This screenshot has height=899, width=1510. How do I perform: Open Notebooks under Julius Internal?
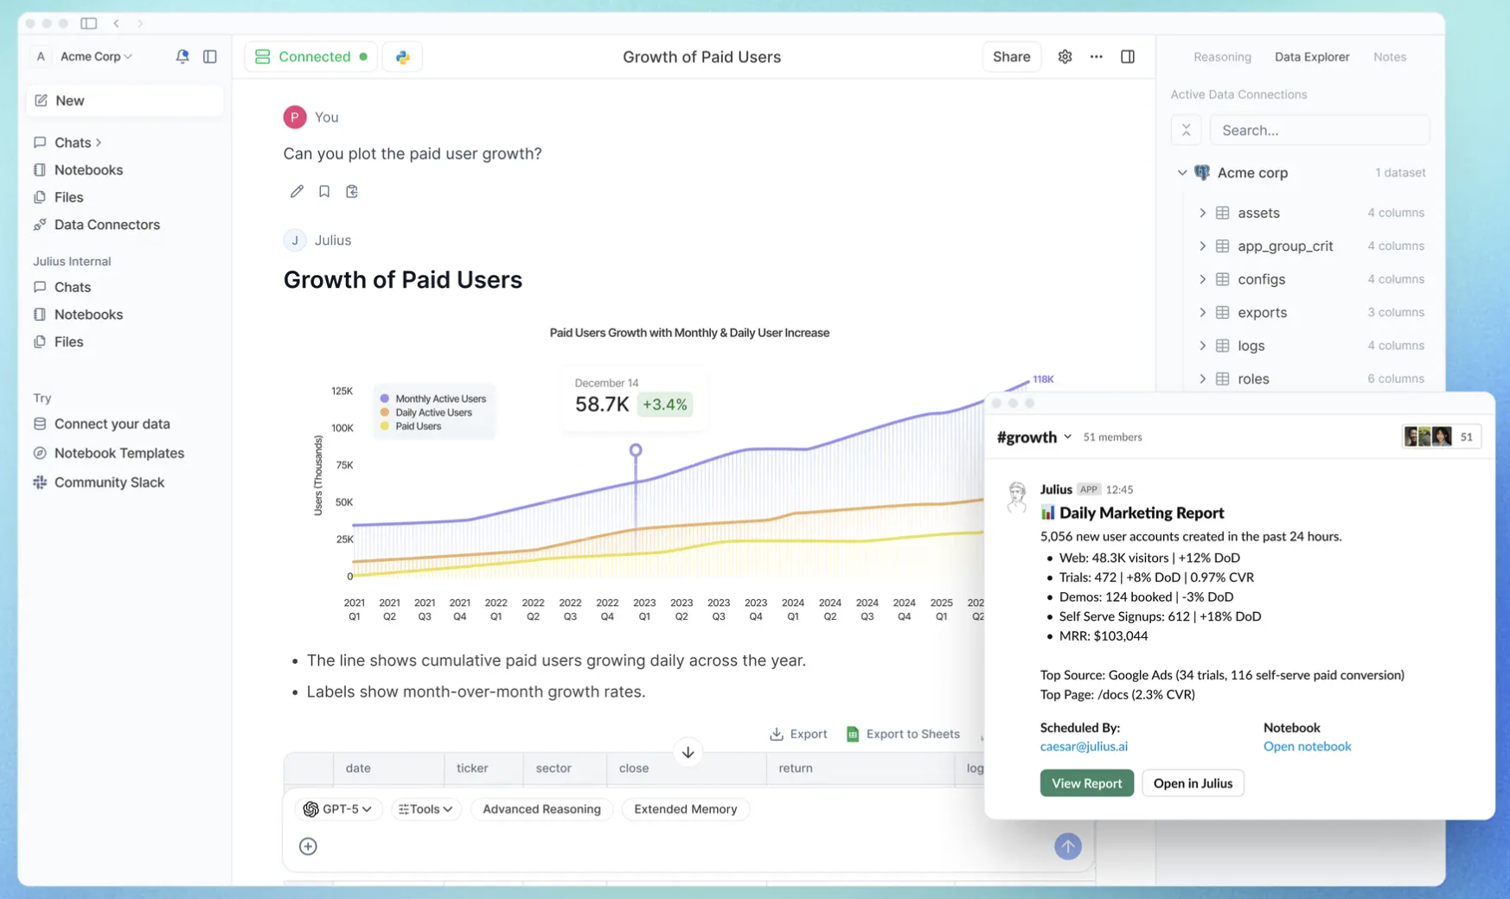coord(79,315)
